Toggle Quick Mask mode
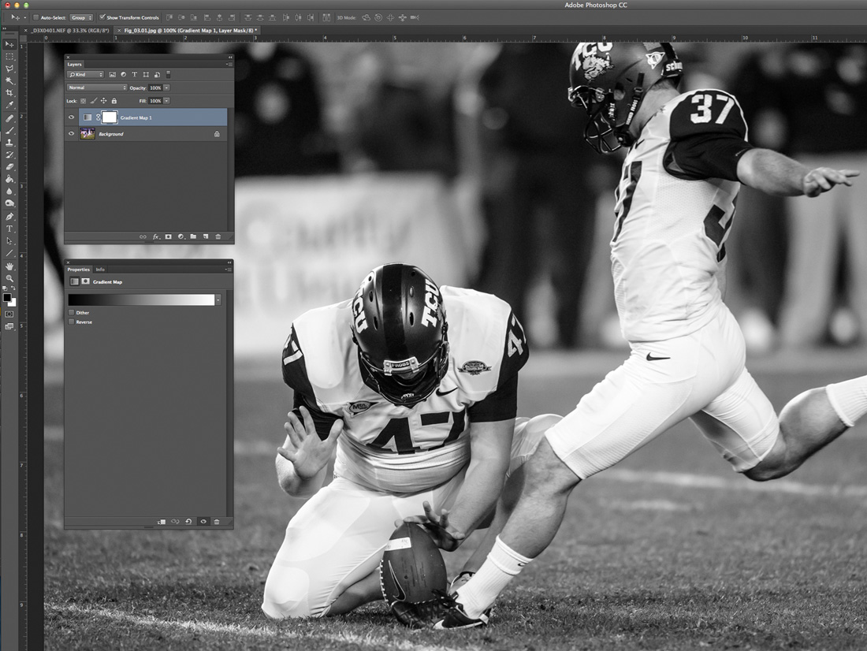 point(9,314)
